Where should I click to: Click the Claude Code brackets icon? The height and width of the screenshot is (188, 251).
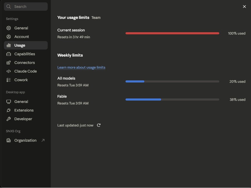(x=9, y=71)
